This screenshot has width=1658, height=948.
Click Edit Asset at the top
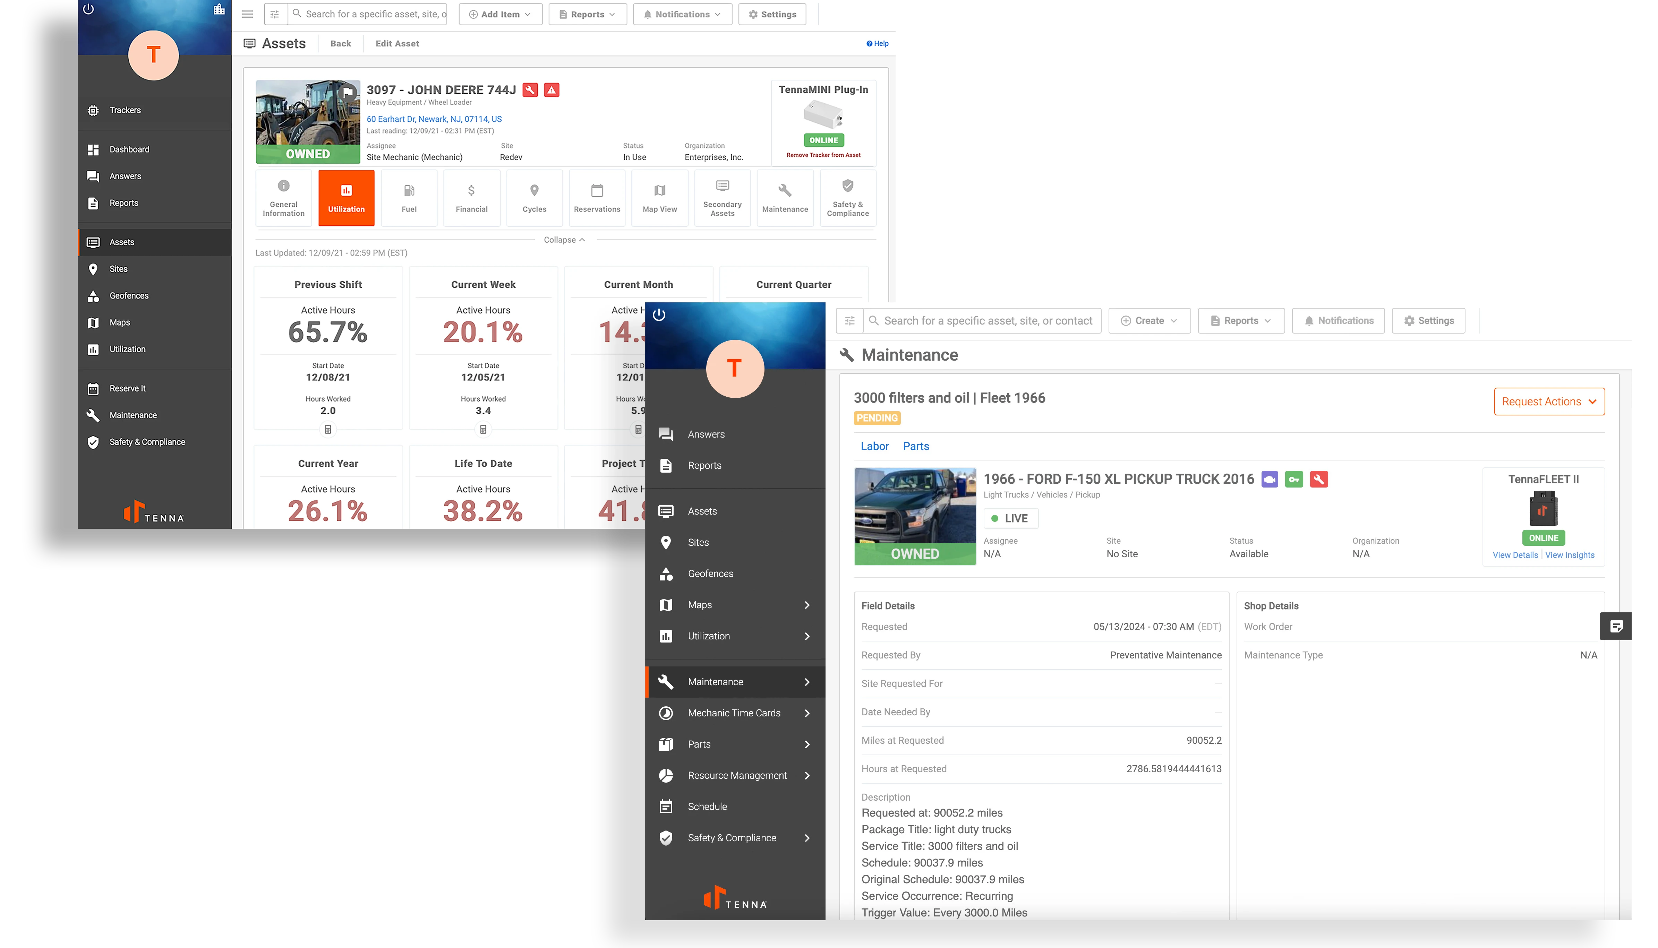pos(396,43)
